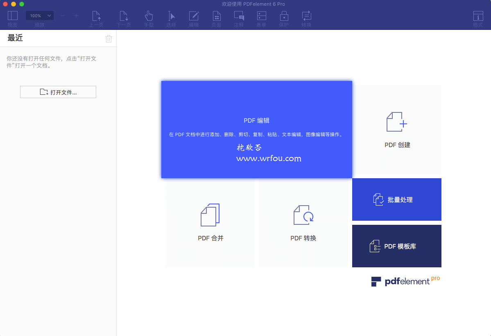Click the 最近 recent heading
The width and height of the screenshot is (491, 336).
click(15, 38)
